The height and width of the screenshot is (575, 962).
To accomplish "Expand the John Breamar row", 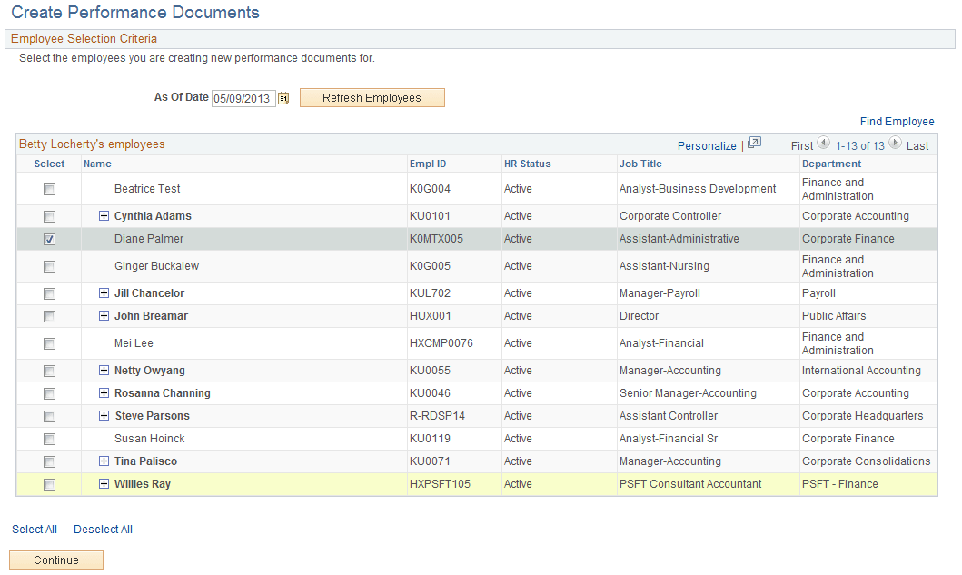I will click(104, 315).
